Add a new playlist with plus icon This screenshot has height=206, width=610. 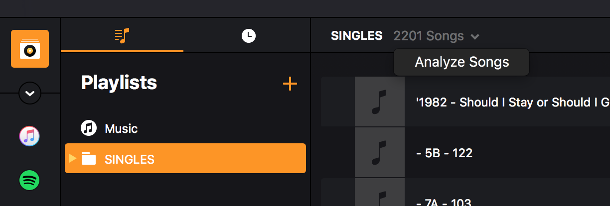coord(290,84)
